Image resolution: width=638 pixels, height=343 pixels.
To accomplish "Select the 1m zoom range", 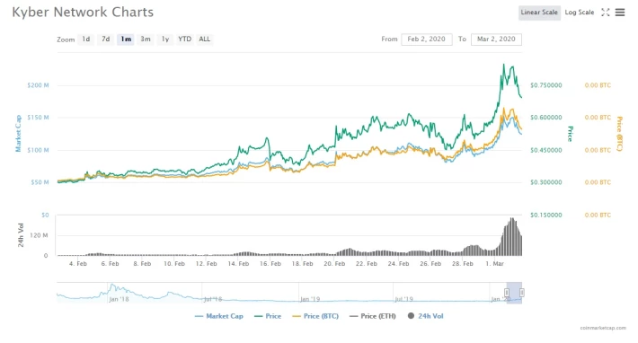I will 126,39.
